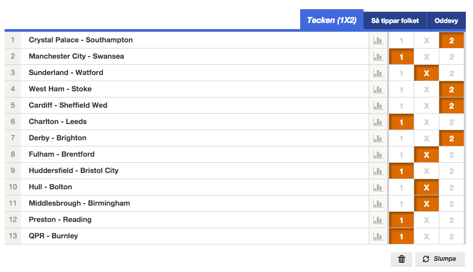Click the Cardiff - Sheffield Wed match row

[x=187, y=105]
